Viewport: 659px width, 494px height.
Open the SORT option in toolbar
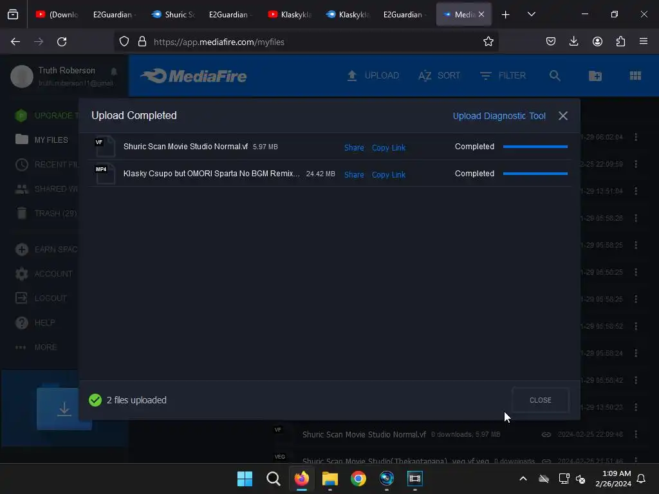(x=439, y=76)
